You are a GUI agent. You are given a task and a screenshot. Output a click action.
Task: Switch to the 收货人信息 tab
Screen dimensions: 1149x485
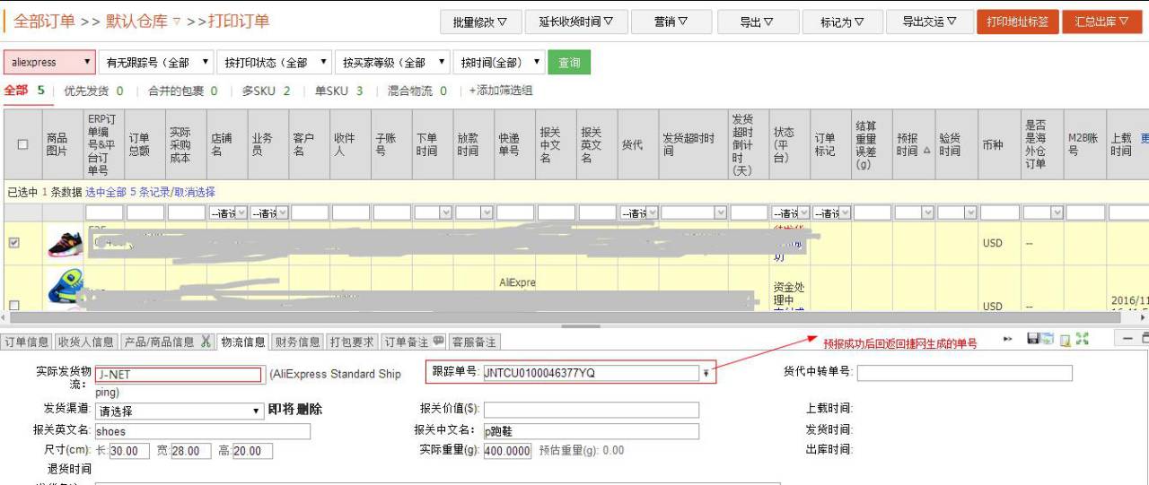(x=86, y=342)
